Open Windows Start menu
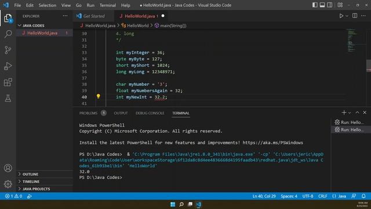This screenshot has width=371, height=209. point(173,204)
